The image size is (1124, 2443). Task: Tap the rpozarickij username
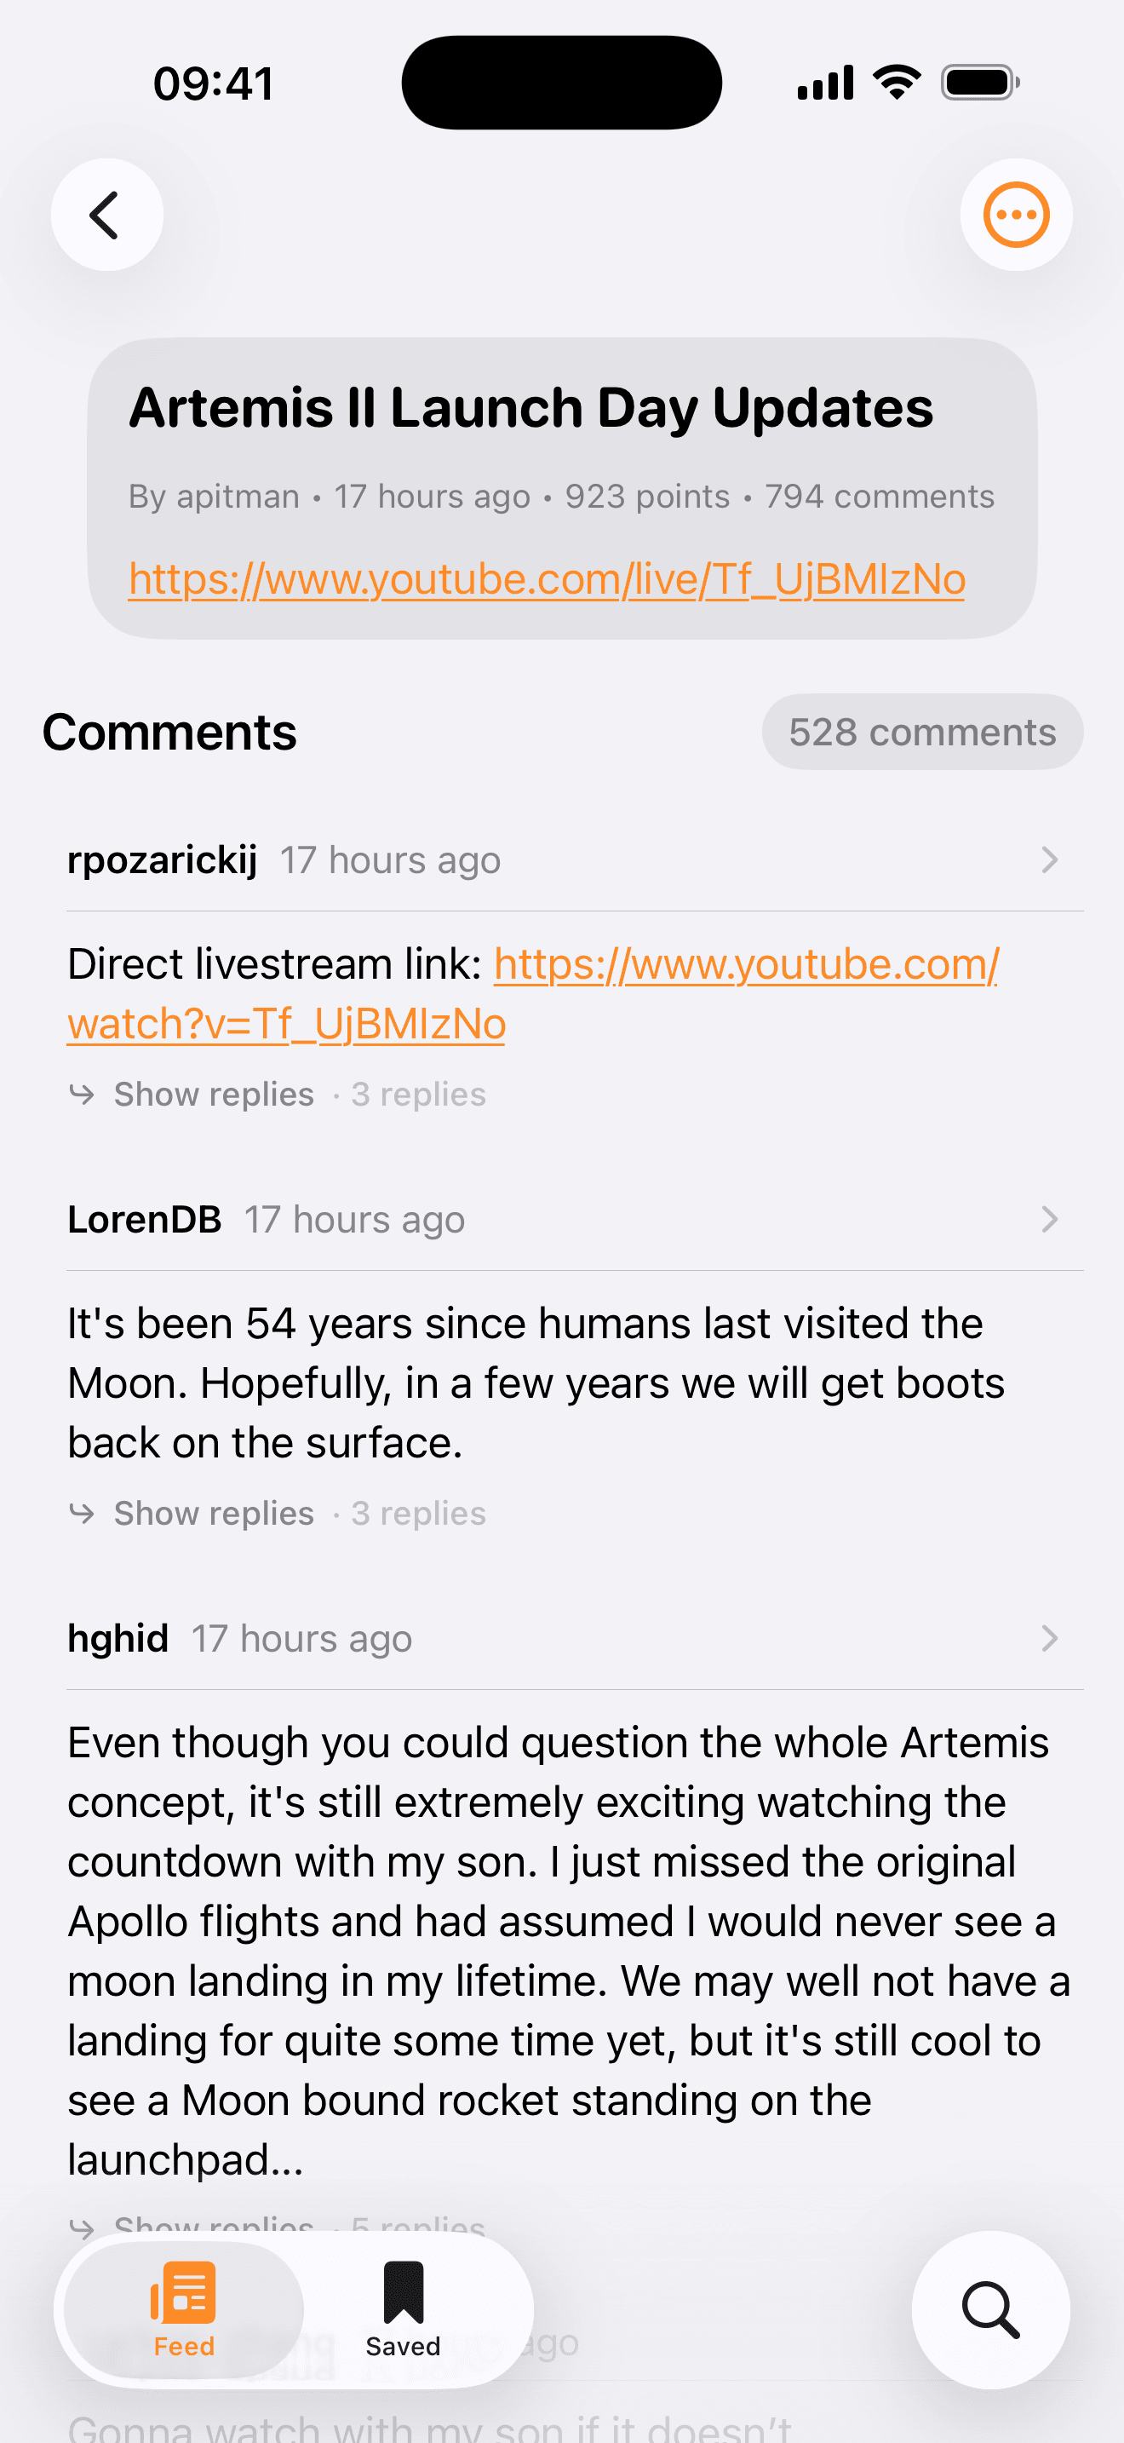coord(162,860)
